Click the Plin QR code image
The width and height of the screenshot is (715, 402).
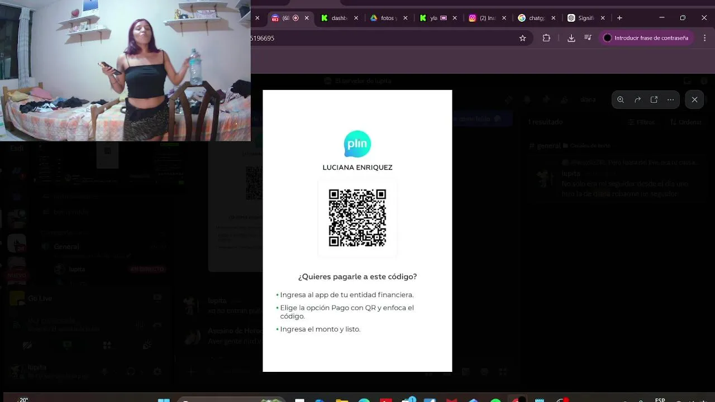pyautogui.click(x=357, y=218)
